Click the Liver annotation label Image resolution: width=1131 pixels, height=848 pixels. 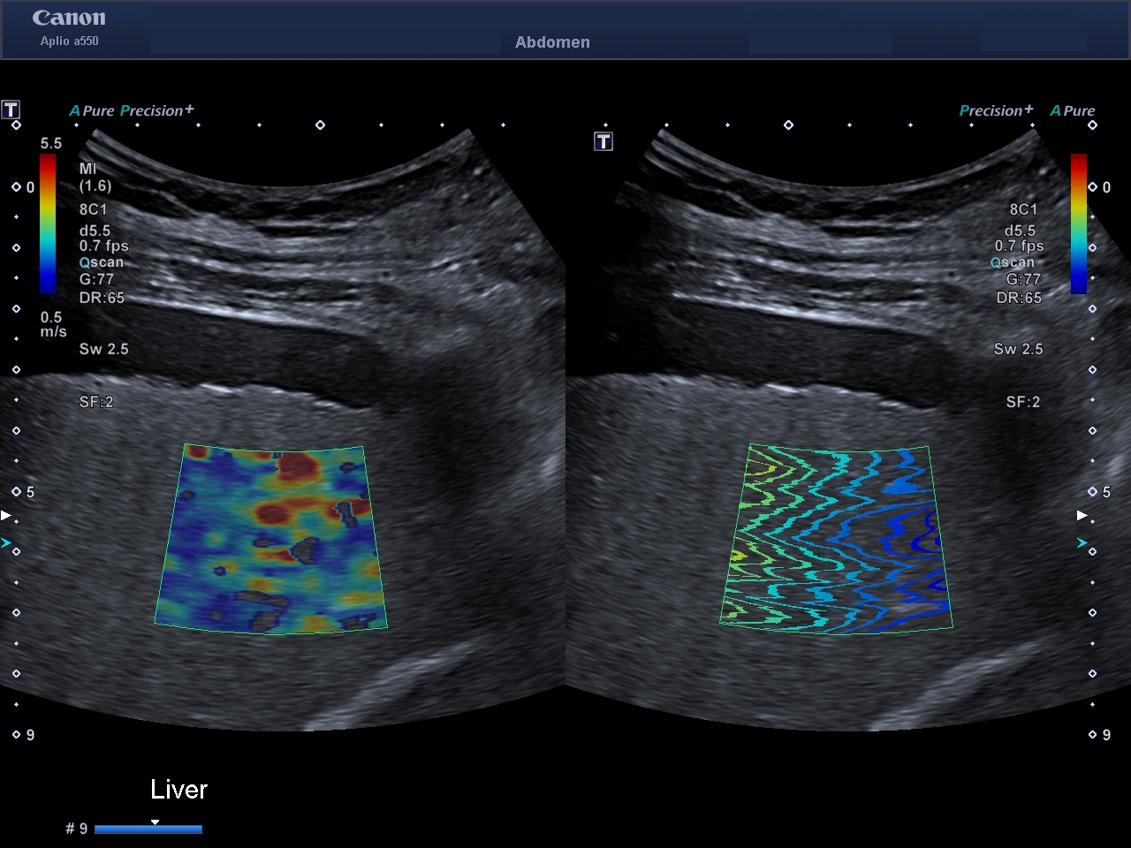[x=178, y=789]
